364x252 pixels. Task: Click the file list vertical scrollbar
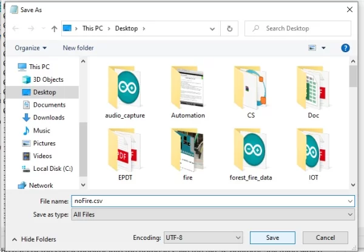tap(353, 123)
